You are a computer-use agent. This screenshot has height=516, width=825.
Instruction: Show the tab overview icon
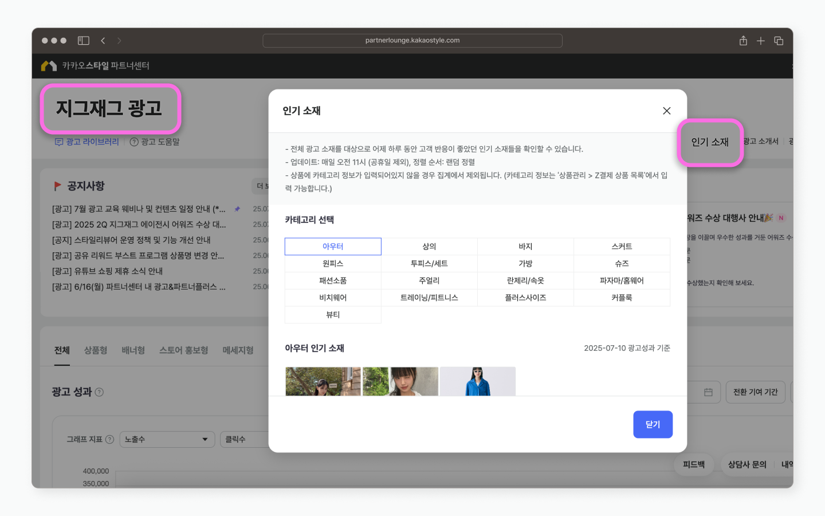tap(779, 41)
